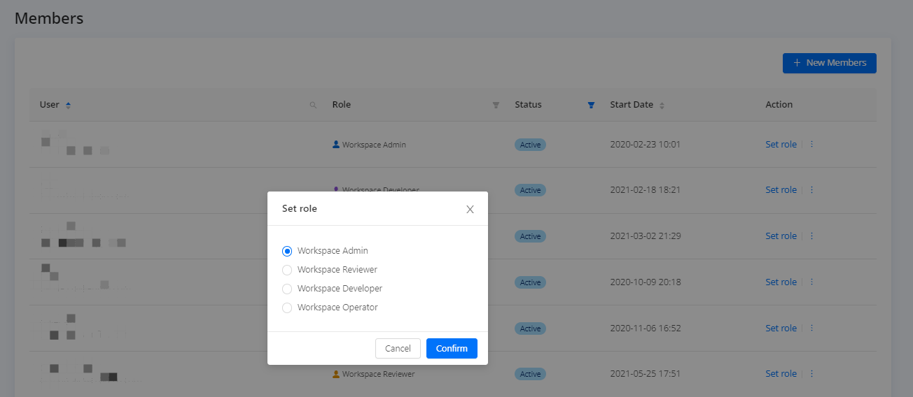This screenshot has height=397, width=913.
Task: Choose the Workspace Developer radio option
Action: point(287,289)
